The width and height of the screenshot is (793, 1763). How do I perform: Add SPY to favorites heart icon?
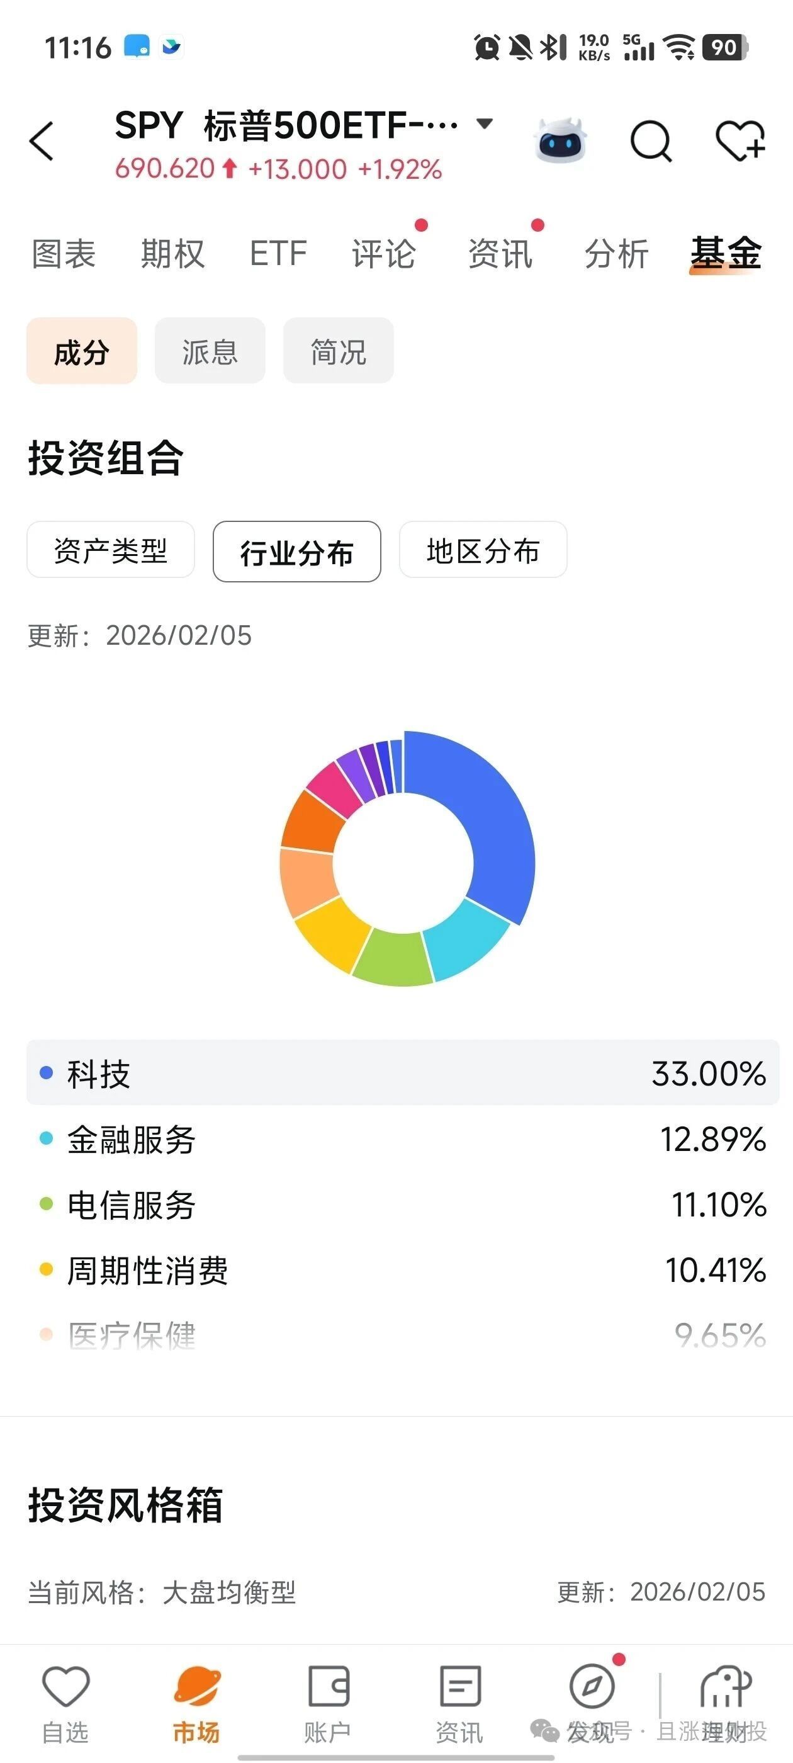click(x=740, y=141)
